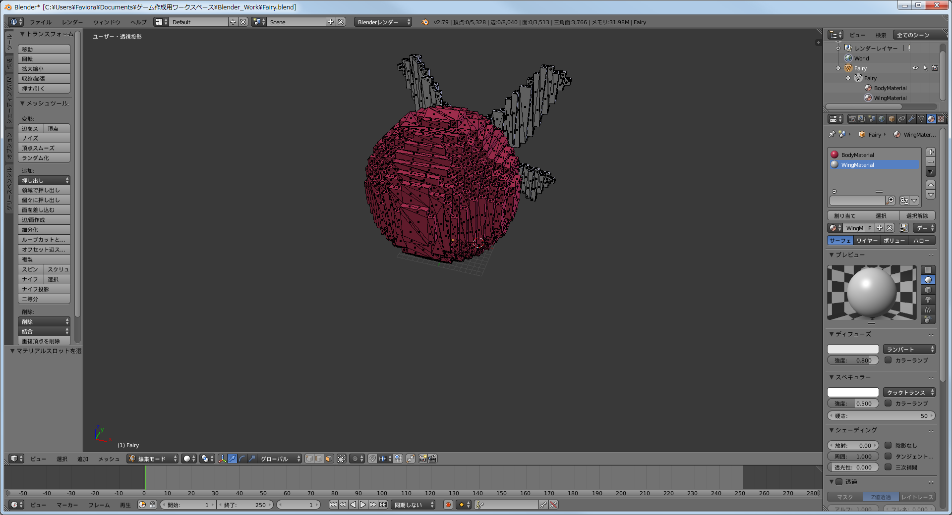The image size is (952, 515).
Task: Open the グローバル orientation dropdown
Action: coord(280,459)
